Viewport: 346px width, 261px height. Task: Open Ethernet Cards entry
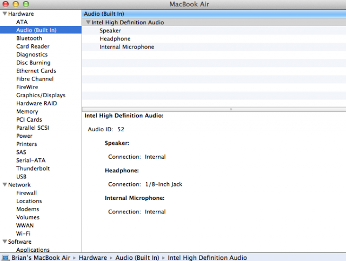pyautogui.click(x=36, y=71)
